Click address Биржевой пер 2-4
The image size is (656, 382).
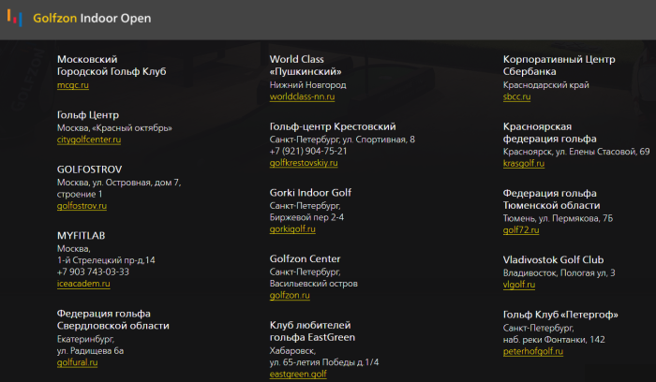[x=306, y=217]
